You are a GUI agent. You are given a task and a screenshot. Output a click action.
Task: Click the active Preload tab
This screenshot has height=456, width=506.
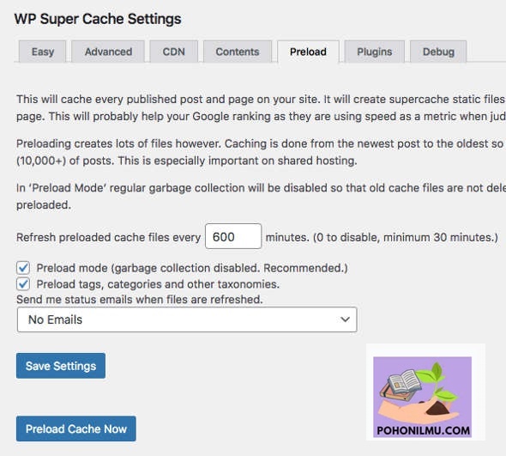click(x=308, y=52)
